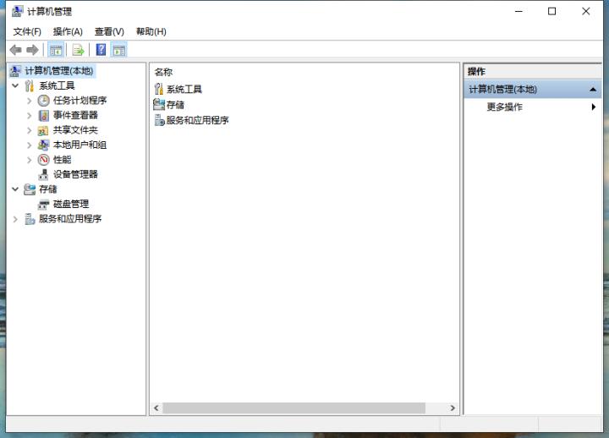Screen dimensions: 609x438
Task: Click the 任务计划程序 clock icon
Action: [43, 101]
